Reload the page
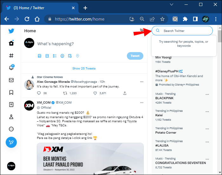Image resolution: width=222 pixels, height=175 pixels. (27, 19)
